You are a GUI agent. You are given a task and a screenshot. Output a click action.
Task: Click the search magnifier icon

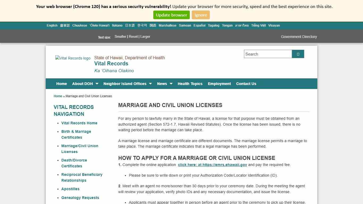coord(298,54)
